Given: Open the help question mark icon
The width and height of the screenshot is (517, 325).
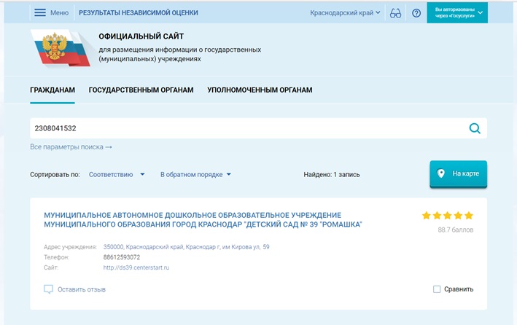Looking at the screenshot, I should point(416,13).
